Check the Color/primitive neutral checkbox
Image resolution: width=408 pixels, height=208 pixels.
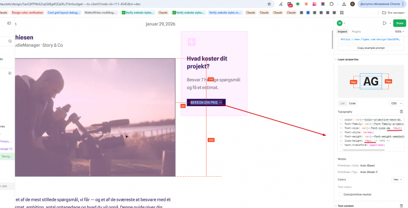tap(340, 195)
